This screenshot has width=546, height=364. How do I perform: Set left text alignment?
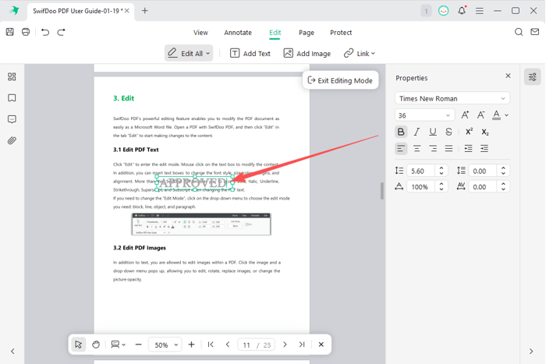tap(401, 149)
